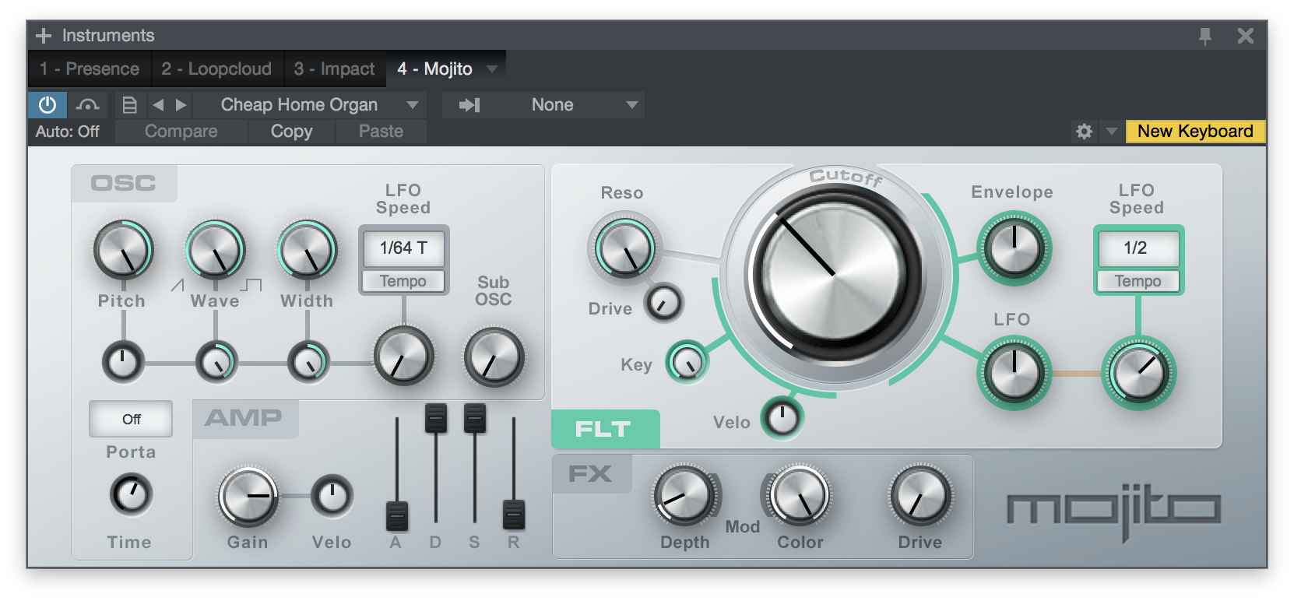1294x601 pixels.
Task: Load next preset arrow
Action: click(181, 104)
